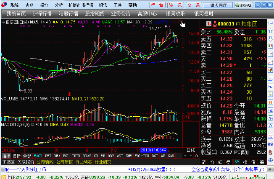Click the RSI indicator sidebar icon

point(270,144)
